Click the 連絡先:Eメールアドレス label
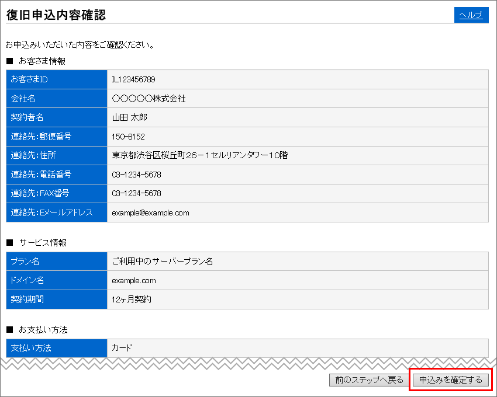This screenshot has width=497, height=397. [x=57, y=213]
